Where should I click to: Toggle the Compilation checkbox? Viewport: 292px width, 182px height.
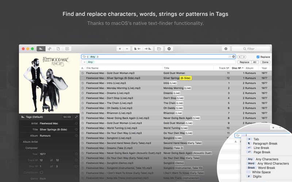41,173
